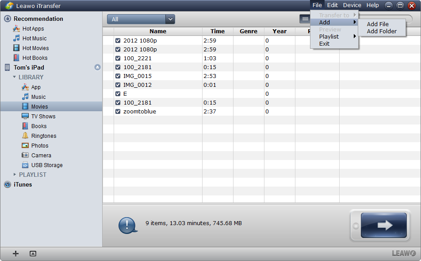Open Hot Apps icon in sidebar
Viewport: 421px width, 261px height.
(16, 28)
